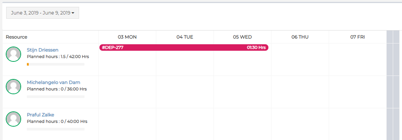402x140 pixels.
Task: Select the 05 WED column header
Action: tap(242, 37)
